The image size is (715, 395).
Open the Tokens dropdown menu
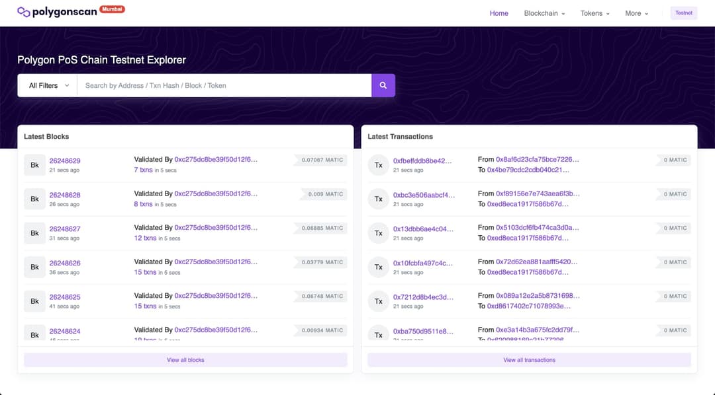594,13
